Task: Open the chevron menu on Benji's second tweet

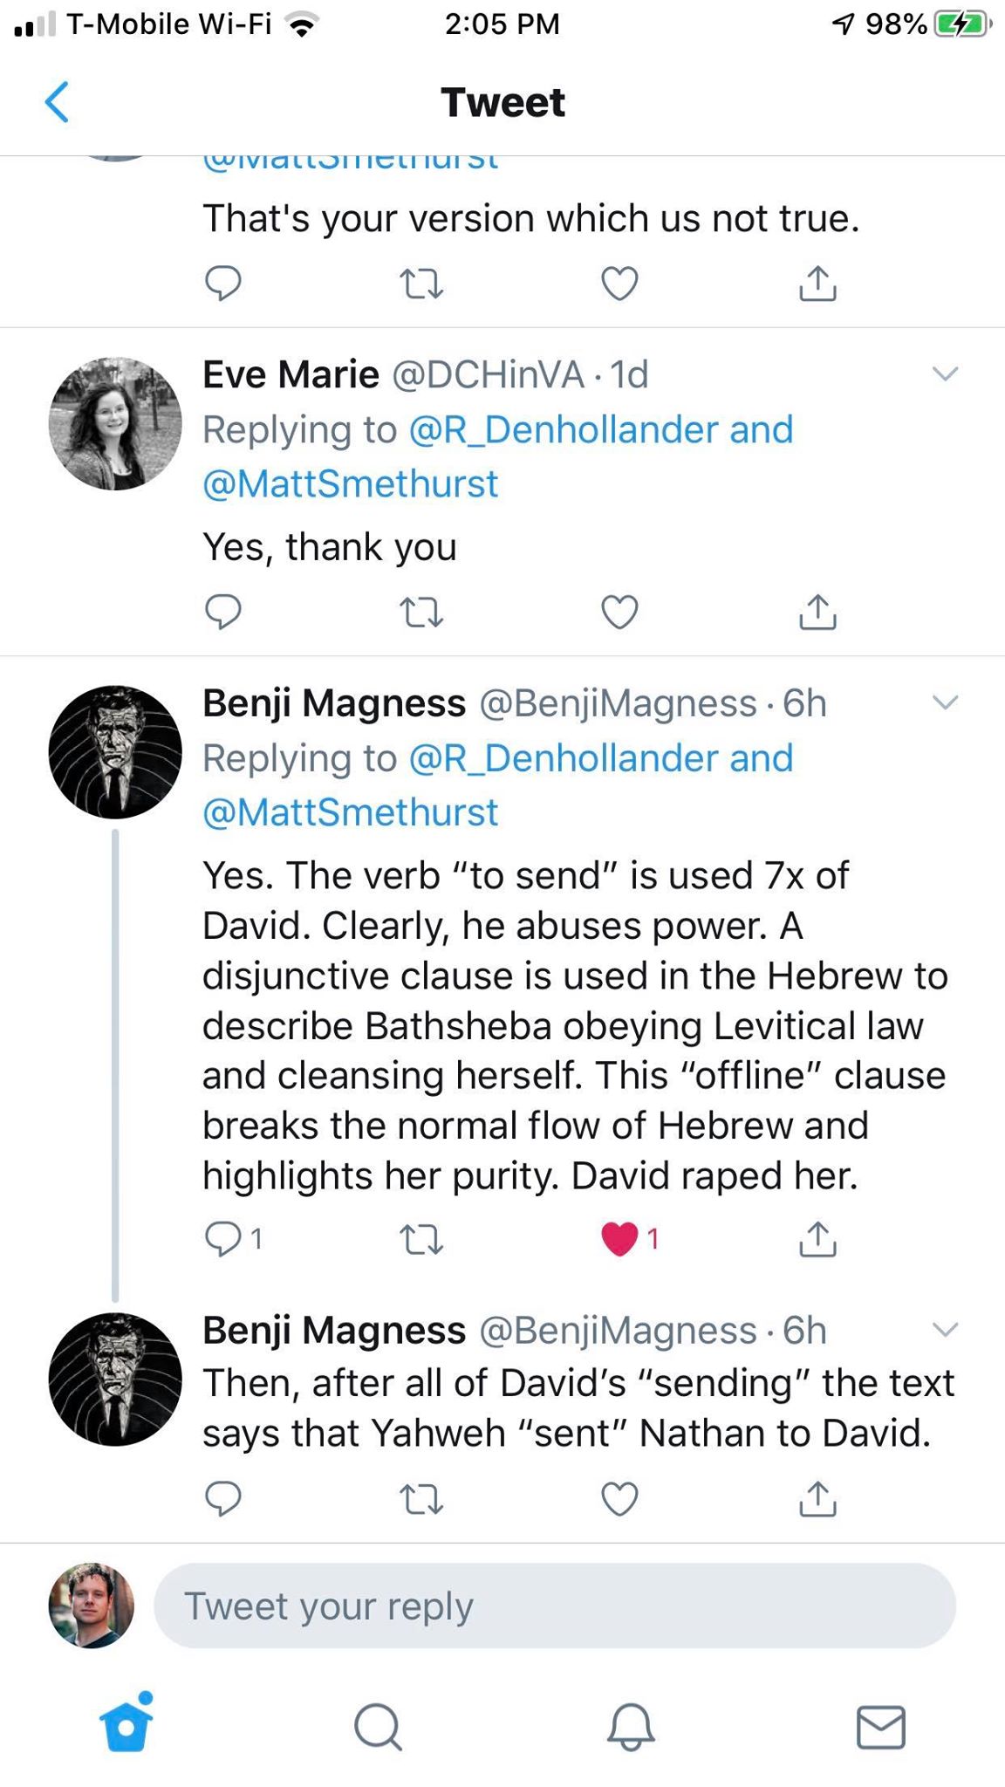Action: [x=945, y=1329]
